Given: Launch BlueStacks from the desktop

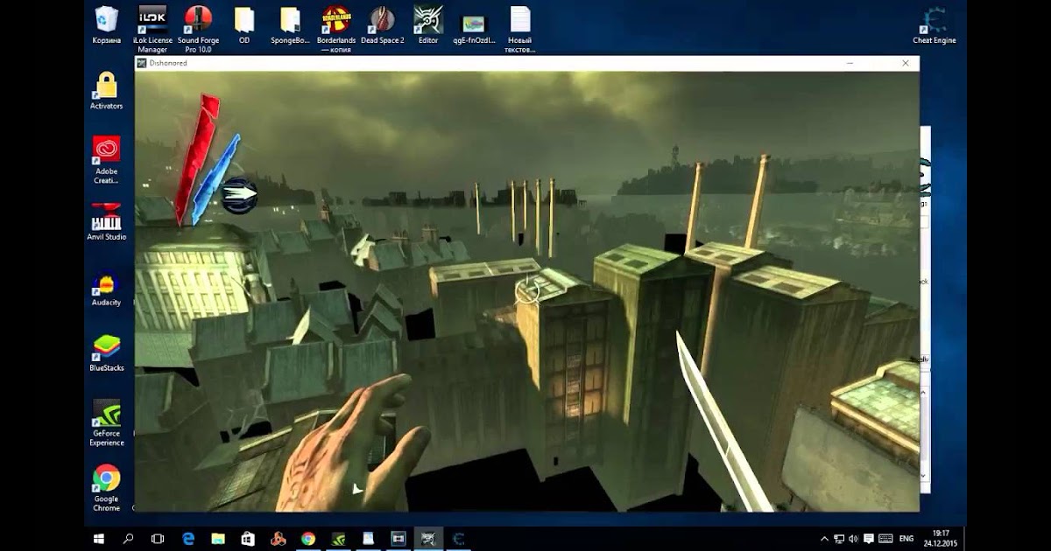Looking at the screenshot, I should [106, 353].
